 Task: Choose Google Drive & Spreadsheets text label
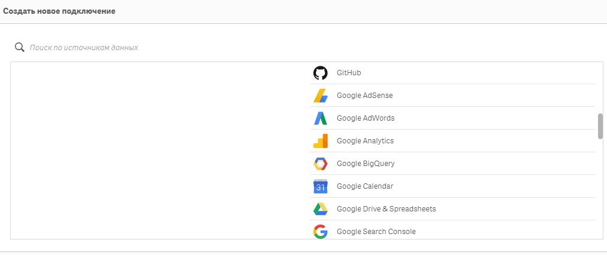tap(386, 209)
